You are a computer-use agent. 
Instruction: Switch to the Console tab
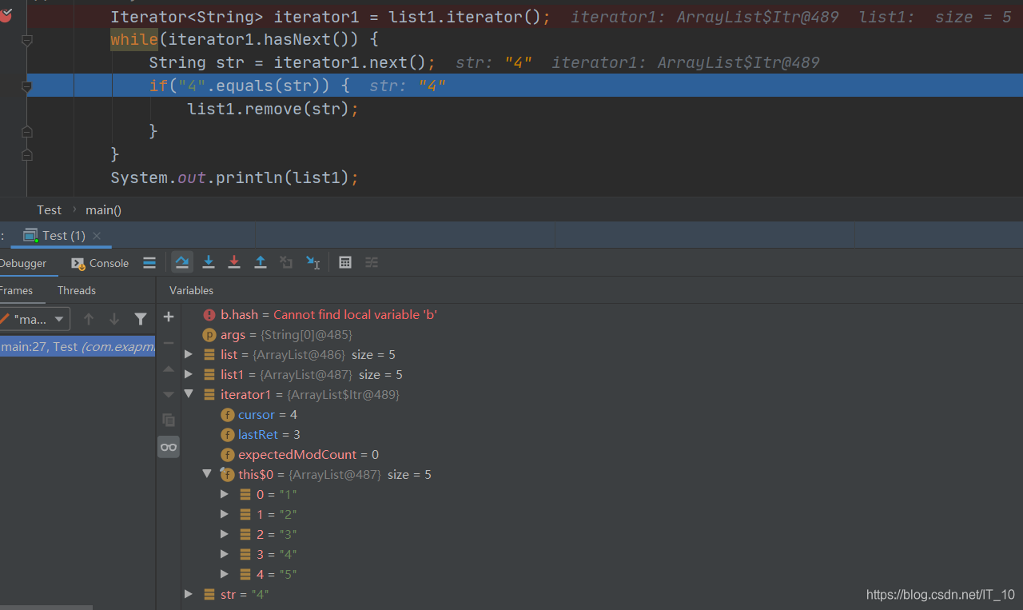point(100,263)
